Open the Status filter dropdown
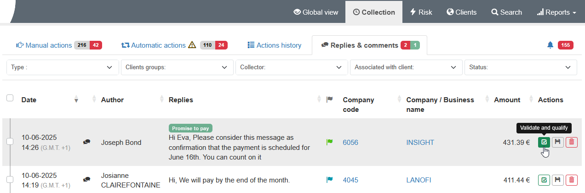Viewport: 585px width, 193px height. (520, 67)
